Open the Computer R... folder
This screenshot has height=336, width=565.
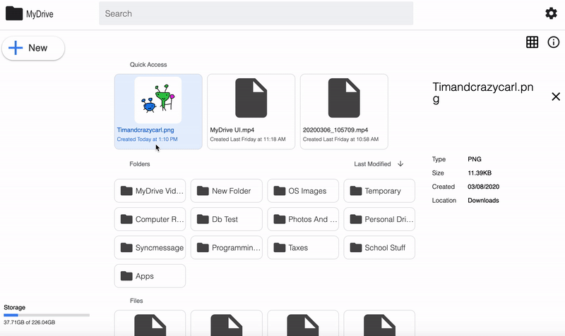[150, 219]
